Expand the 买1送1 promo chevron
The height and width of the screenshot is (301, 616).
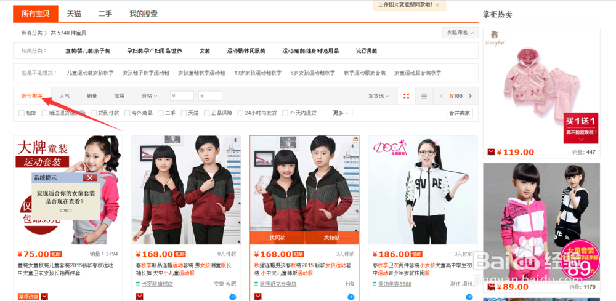tap(581, 139)
